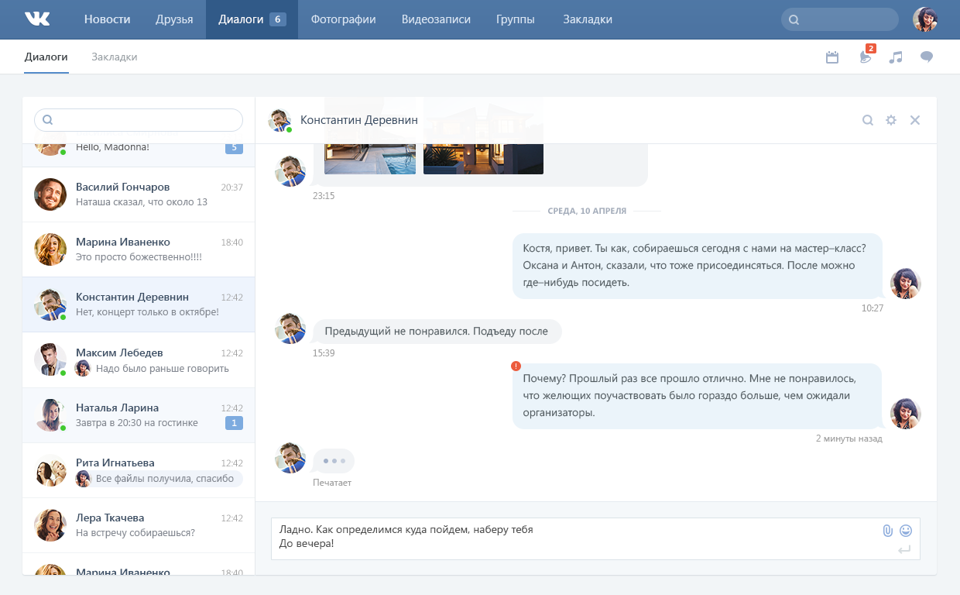Viewport: 960px width, 595px height.
Task: Open the calendar icon in subheader
Action: [x=832, y=57]
